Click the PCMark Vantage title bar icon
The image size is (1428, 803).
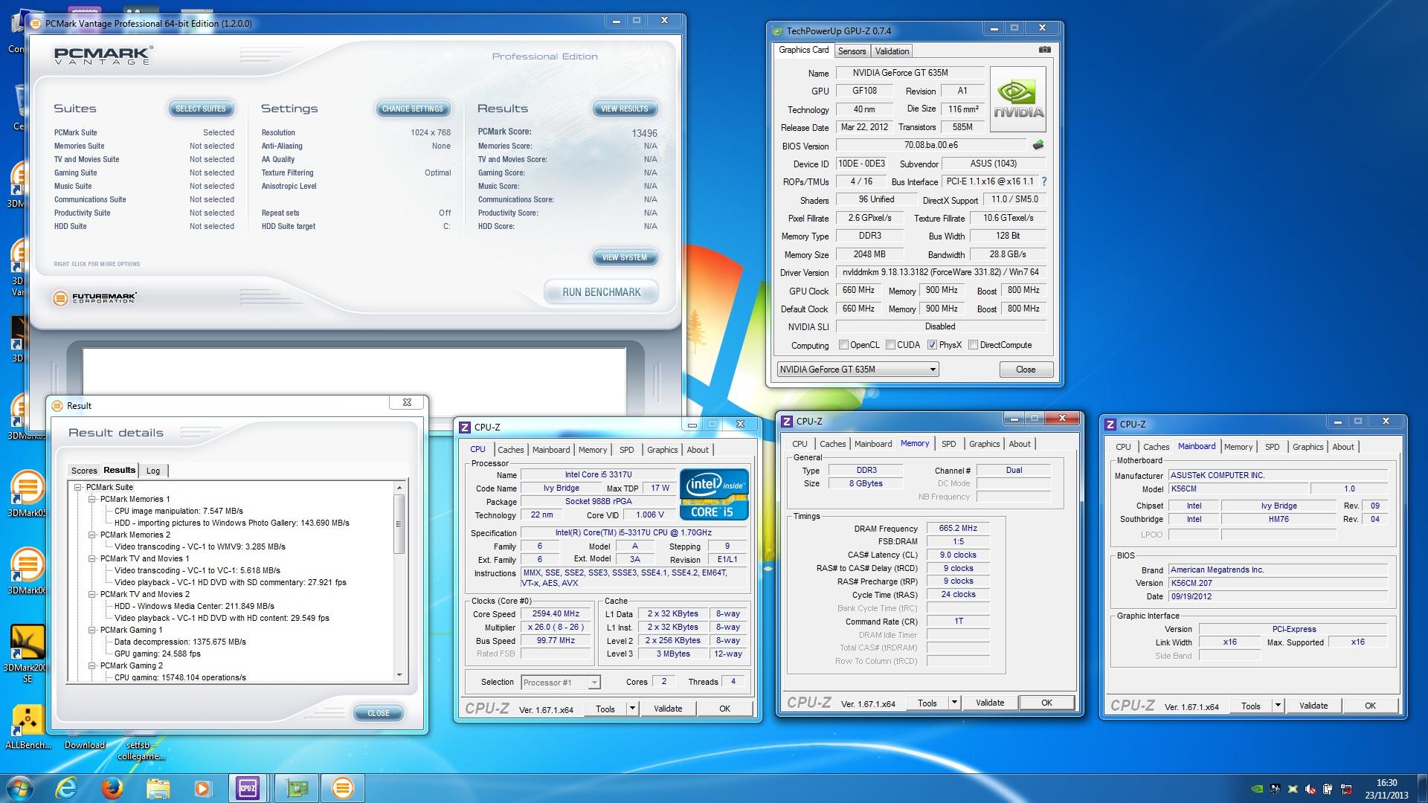coord(37,24)
